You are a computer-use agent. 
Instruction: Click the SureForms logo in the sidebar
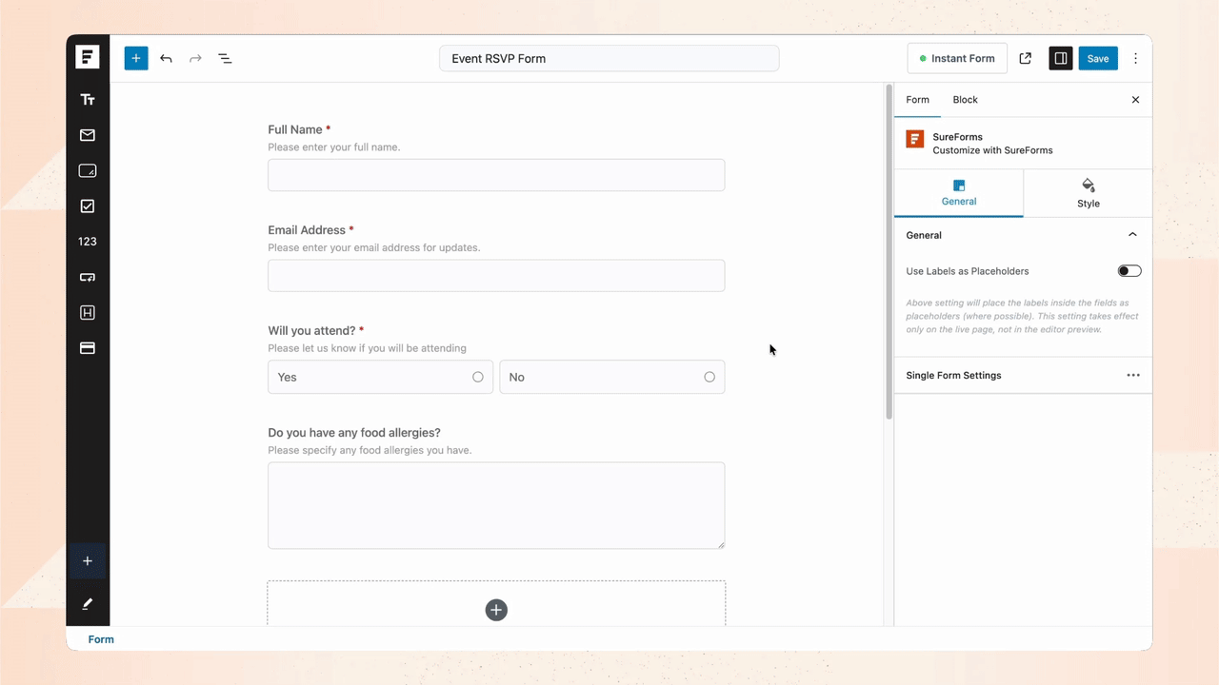[x=88, y=57]
